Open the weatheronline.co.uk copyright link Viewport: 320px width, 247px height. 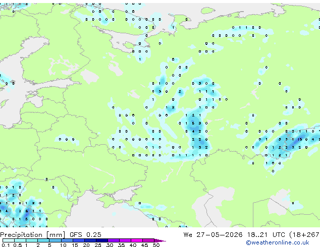coord(278,243)
